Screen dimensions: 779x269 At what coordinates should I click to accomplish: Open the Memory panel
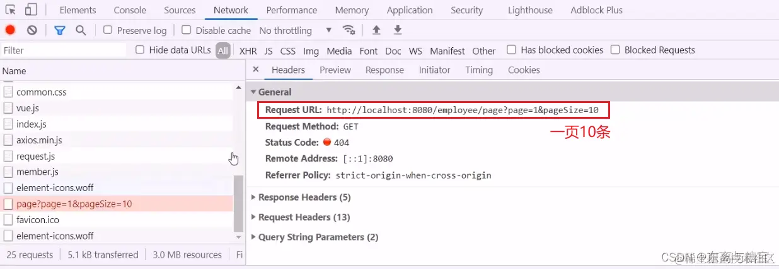pyautogui.click(x=352, y=10)
